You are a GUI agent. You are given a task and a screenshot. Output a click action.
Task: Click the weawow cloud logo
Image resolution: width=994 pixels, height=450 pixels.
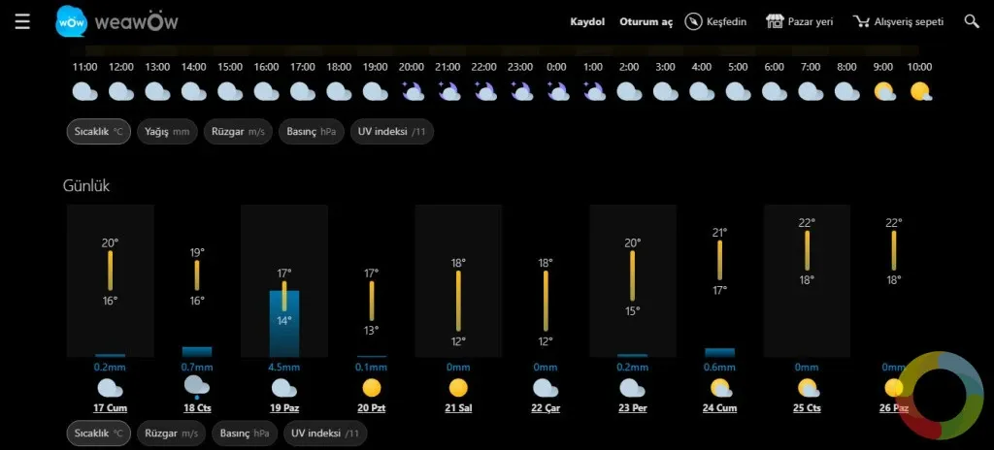(71, 22)
